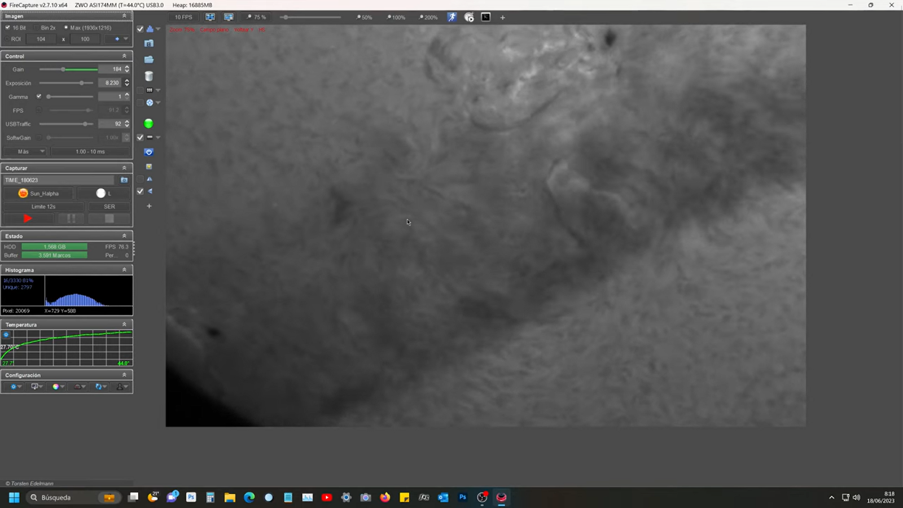Open File Explorer from the taskbar
The image size is (903, 508).
pyautogui.click(x=230, y=497)
